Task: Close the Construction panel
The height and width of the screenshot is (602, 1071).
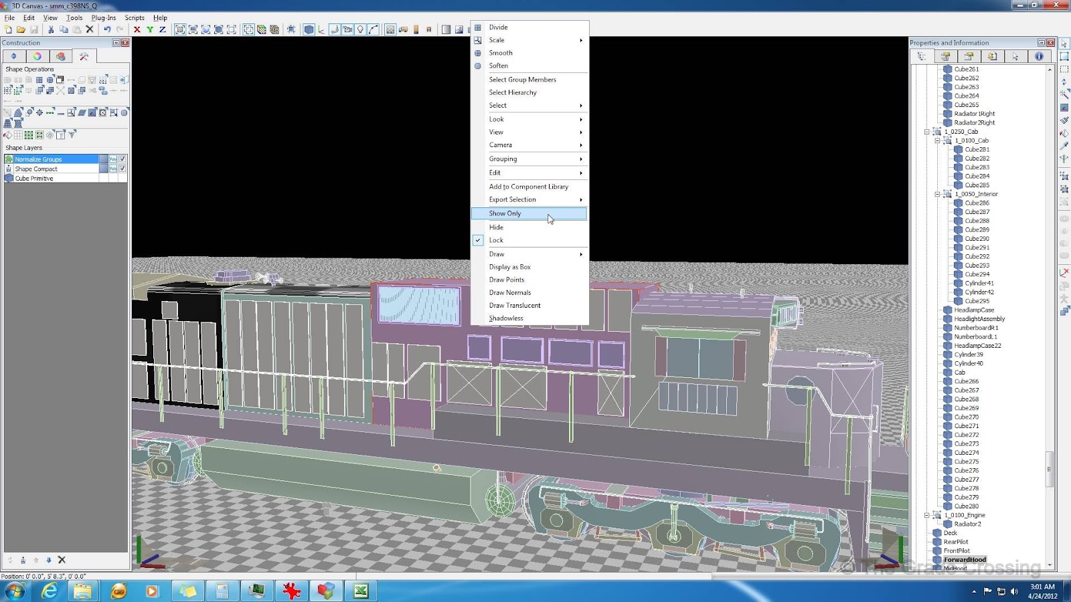Action: (x=125, y=43)
